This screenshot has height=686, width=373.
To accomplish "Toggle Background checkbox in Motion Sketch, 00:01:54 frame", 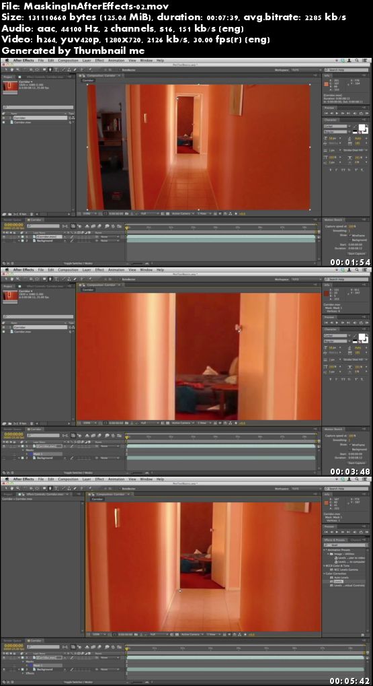I will pyautogui.click(x=350, y=240).
